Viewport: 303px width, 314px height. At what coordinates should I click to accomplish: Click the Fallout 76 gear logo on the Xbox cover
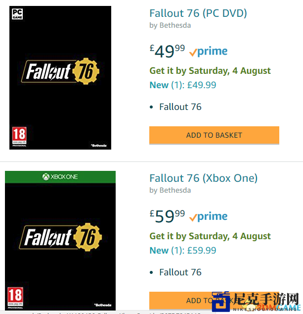pos(61,237)
